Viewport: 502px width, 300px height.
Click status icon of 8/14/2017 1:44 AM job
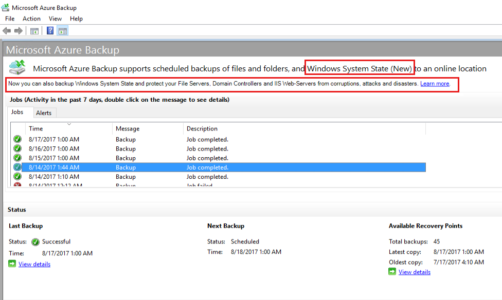point(17,167)
